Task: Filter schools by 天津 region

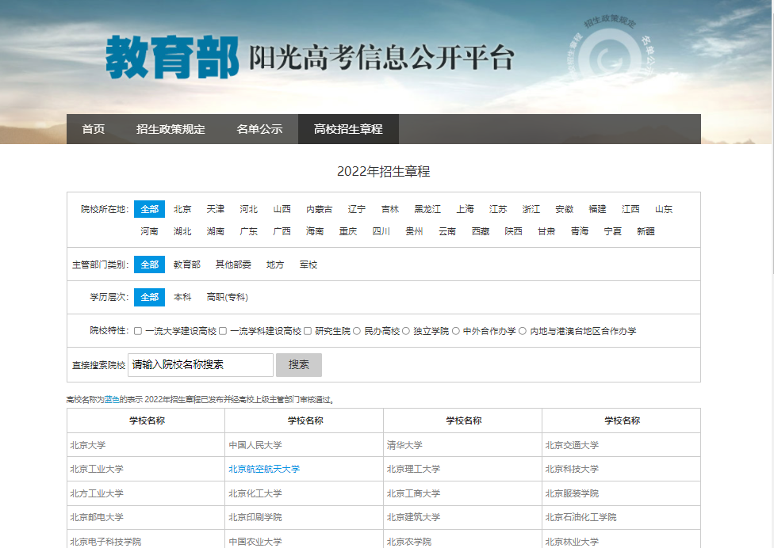Action: [215, 209]
